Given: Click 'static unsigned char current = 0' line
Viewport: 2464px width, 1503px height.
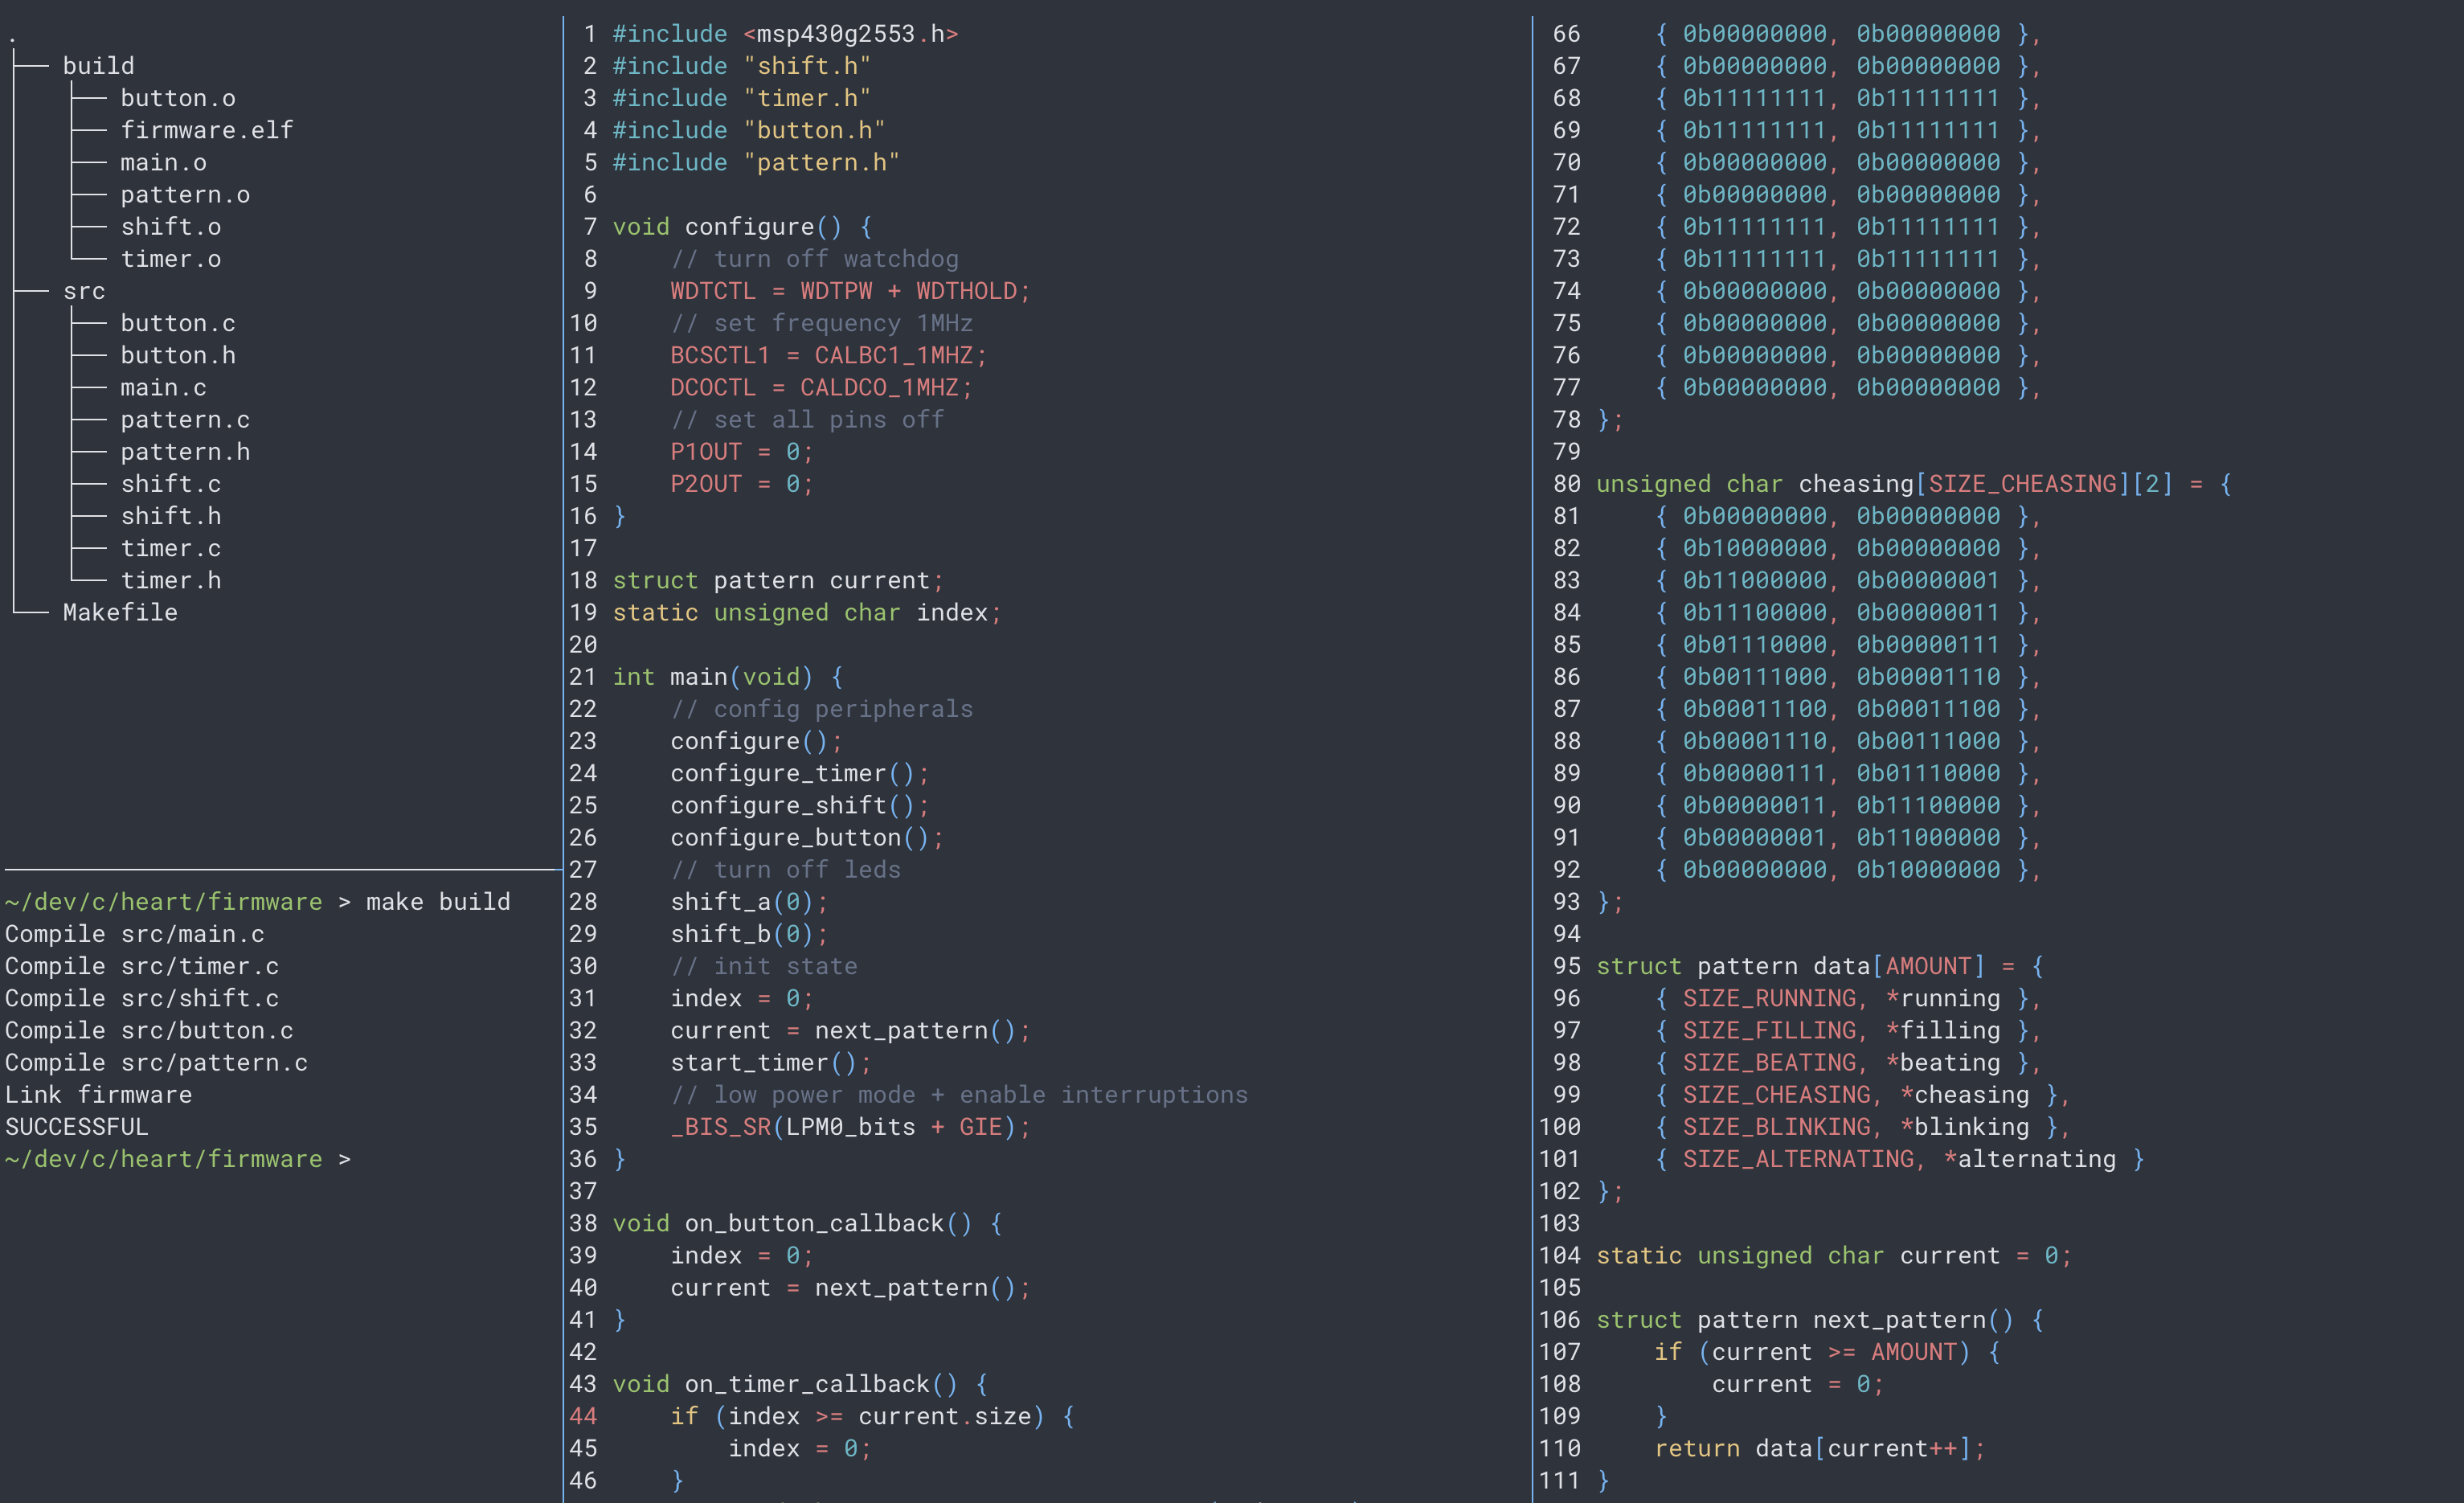Looking at the screenshot, I should coord(1834,1255).
